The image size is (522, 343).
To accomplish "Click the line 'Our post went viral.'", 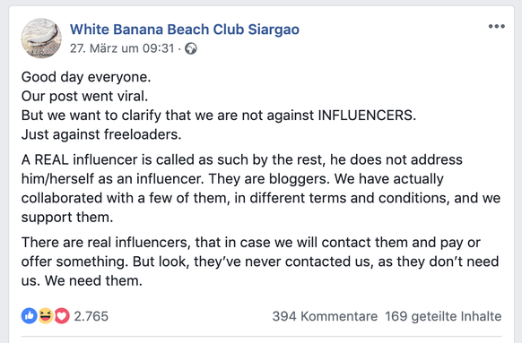I will tap(84, 96).
